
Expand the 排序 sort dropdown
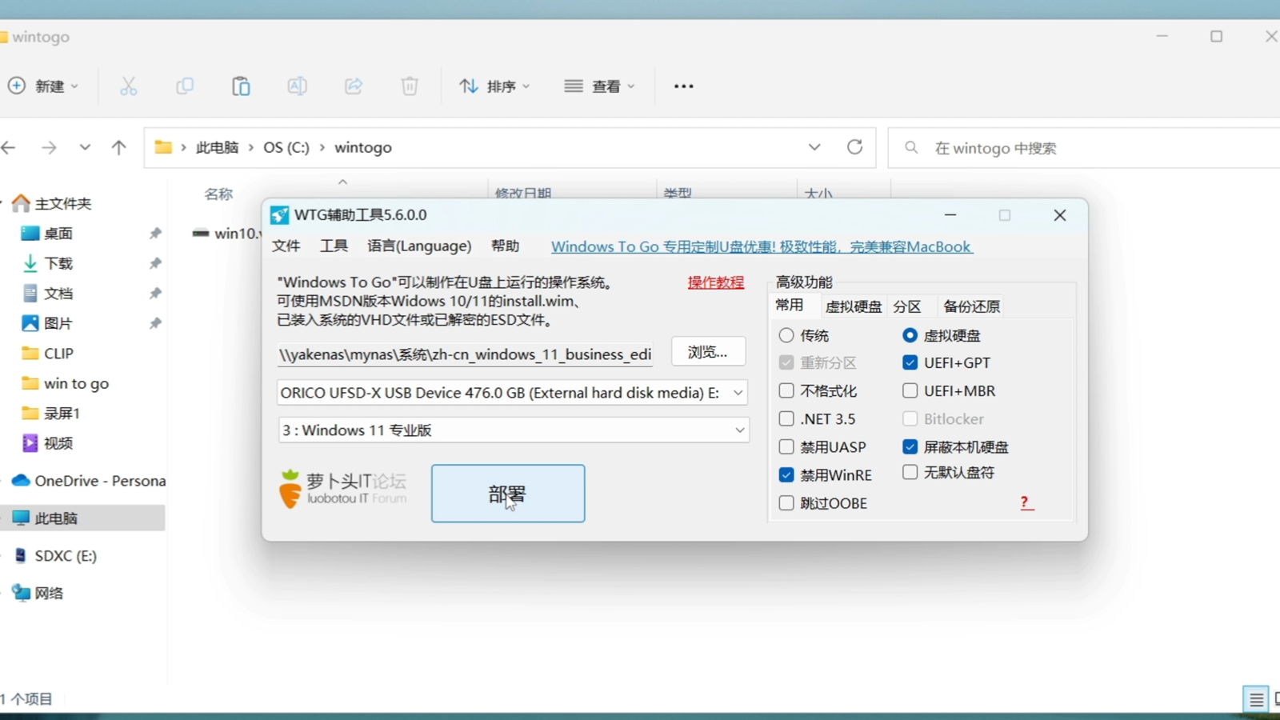[526, 86]
